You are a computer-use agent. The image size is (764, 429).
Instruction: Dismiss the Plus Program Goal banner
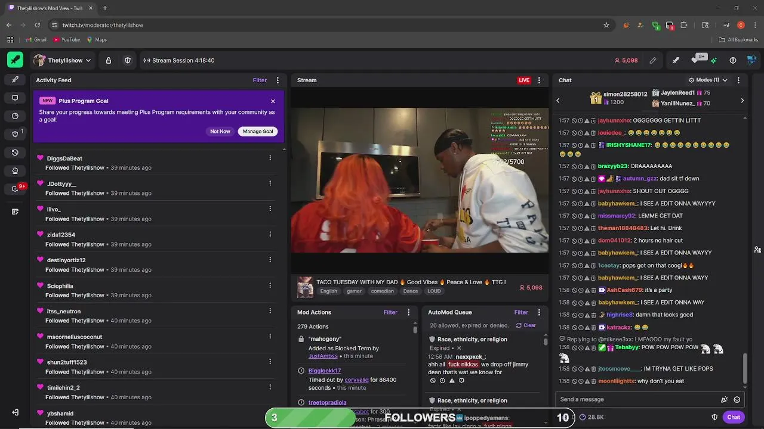coord(273,101)
